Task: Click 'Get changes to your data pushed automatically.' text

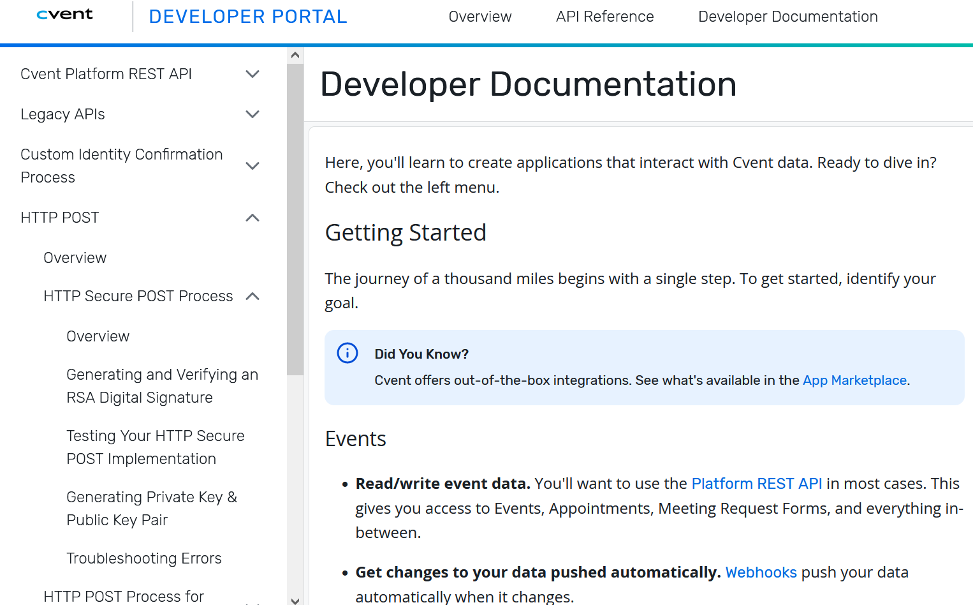Action: point(538,572)
